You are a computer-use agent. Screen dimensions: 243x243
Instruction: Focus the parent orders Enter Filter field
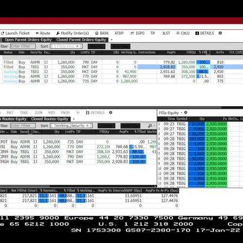(x=23, y=46)
